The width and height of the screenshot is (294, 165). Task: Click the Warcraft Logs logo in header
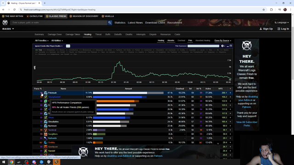[5, 22]
